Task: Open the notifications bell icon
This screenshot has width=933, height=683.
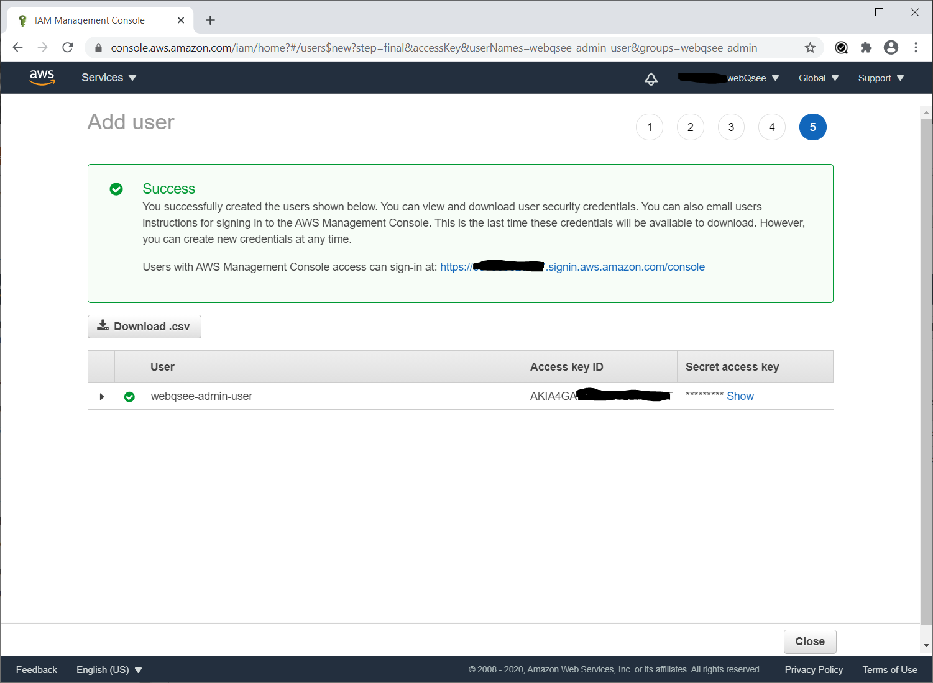Action: pos(651,78)
